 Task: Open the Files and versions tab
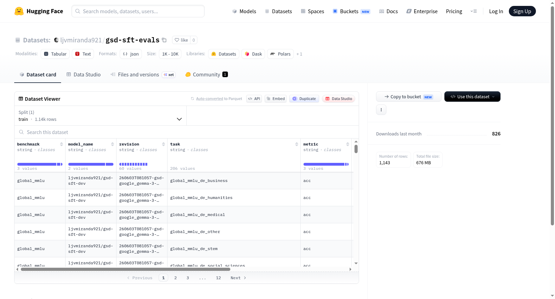coord(143,75)
